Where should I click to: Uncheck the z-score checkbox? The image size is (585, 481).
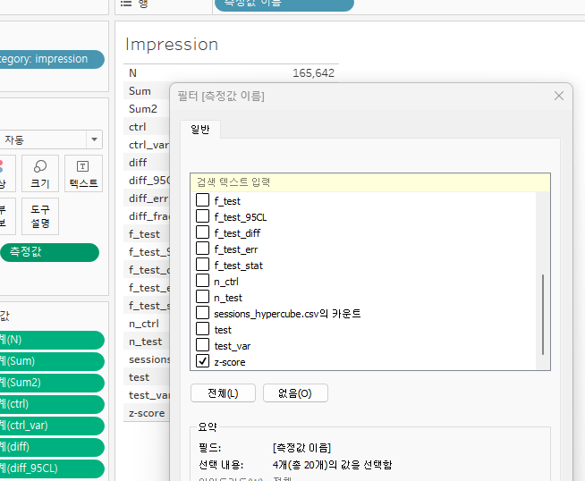click(x=202, y=361)
